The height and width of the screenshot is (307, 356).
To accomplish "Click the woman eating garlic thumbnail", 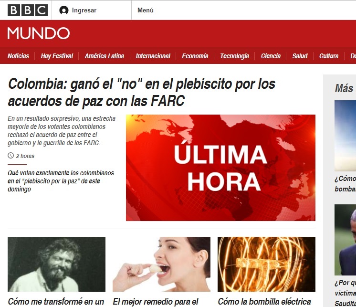I will tap(161, 264).
